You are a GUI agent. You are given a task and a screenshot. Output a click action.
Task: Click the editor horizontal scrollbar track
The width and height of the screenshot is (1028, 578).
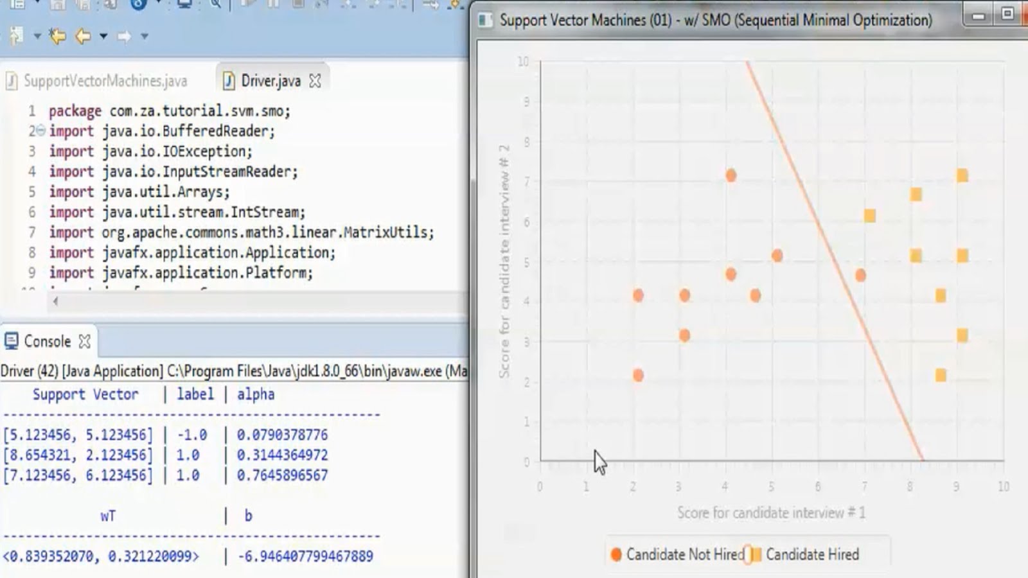(263, 301)
